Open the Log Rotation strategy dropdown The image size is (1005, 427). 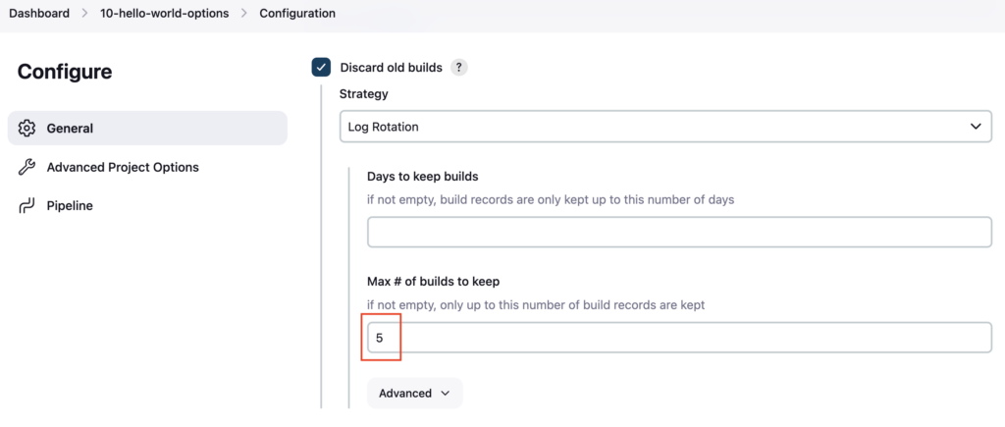[x=665, y=127]
